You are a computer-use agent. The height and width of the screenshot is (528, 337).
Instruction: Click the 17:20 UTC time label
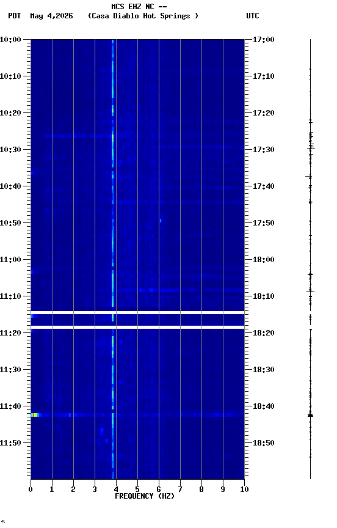pyautogui.click(x=264, y=113)
